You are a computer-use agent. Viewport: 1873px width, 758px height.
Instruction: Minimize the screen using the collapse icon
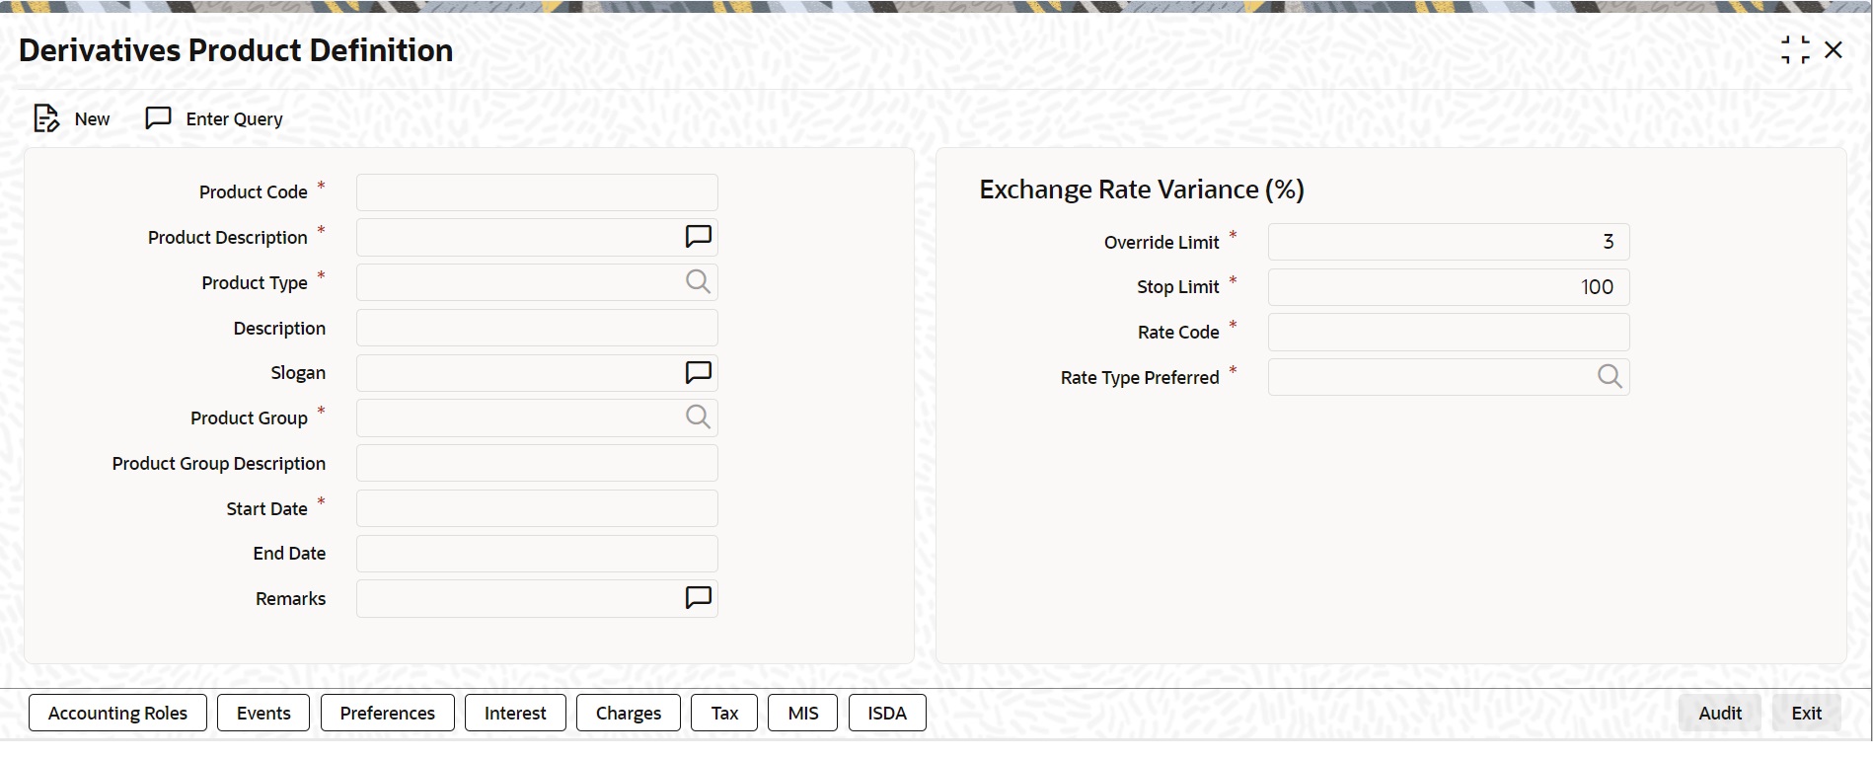[1795, 49]
